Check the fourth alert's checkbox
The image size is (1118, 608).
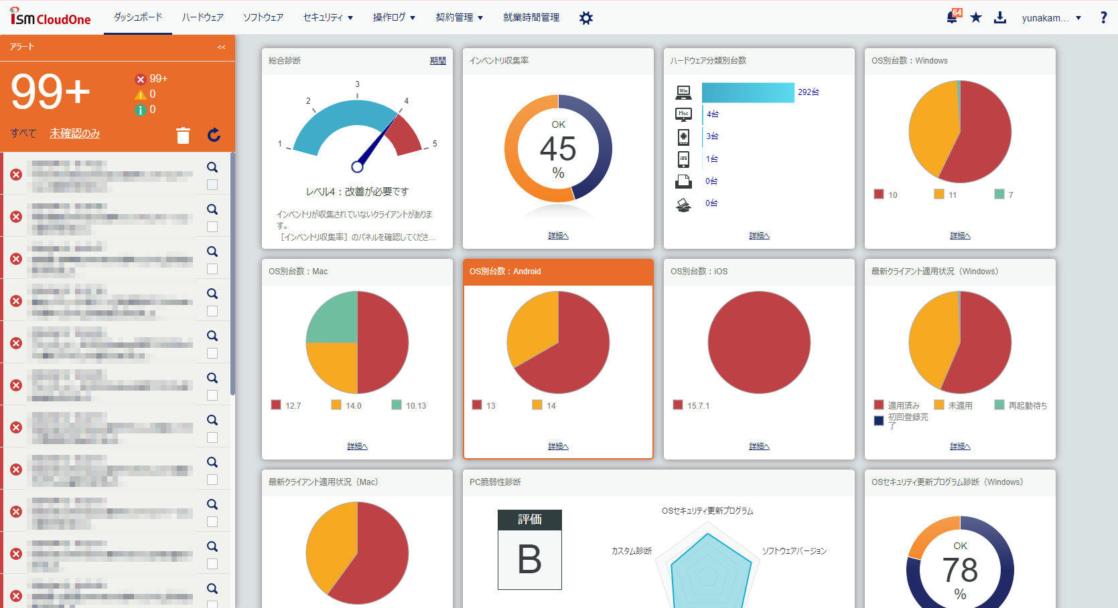pyautogui.click(x=212, y=311)
